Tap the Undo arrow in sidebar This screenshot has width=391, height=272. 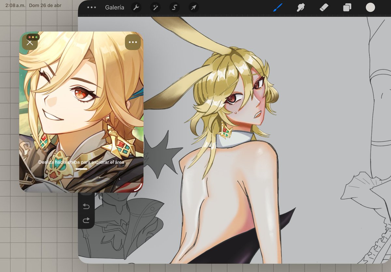tap(86, 206)
